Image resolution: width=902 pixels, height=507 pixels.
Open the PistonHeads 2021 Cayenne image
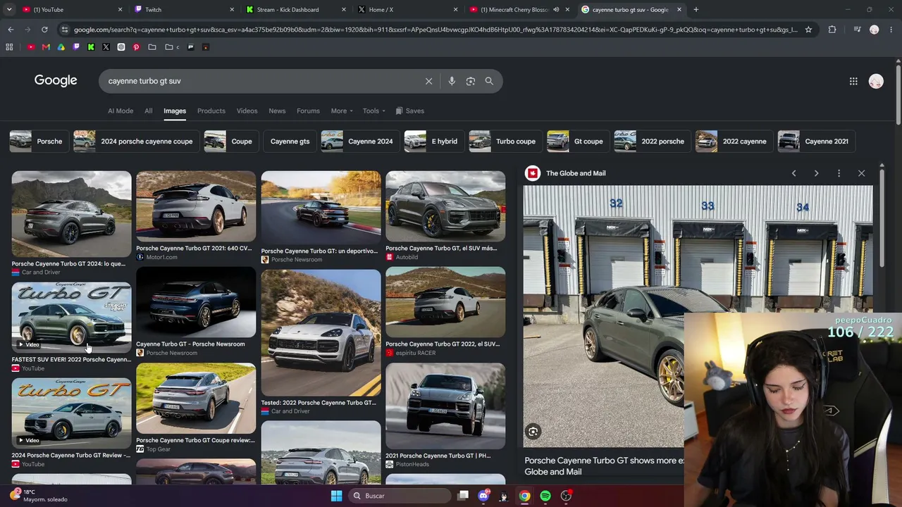(445, 406)
